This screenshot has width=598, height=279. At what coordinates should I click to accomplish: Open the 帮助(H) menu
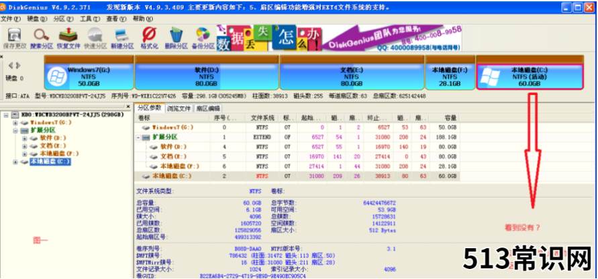click(143, 19)
